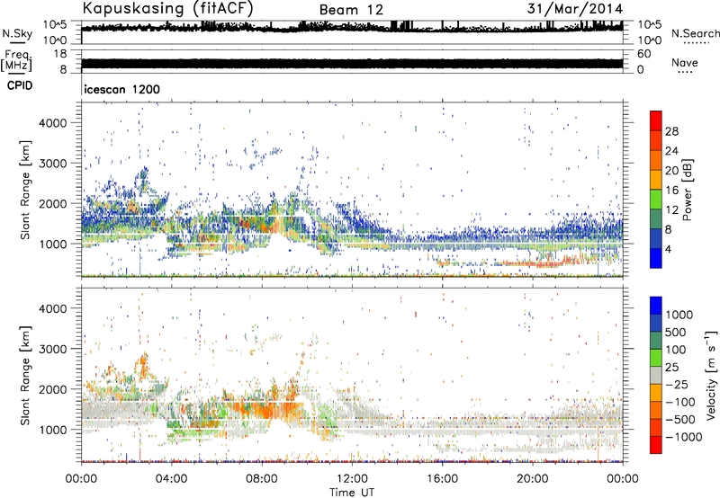
Task: Click the black frequency band strip
Action: [352, 63]
